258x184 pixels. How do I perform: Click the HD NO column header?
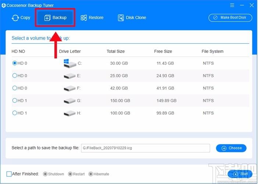point(18,51)
